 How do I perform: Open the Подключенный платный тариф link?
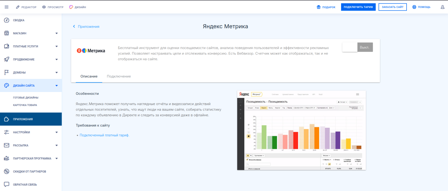point(104,135)
